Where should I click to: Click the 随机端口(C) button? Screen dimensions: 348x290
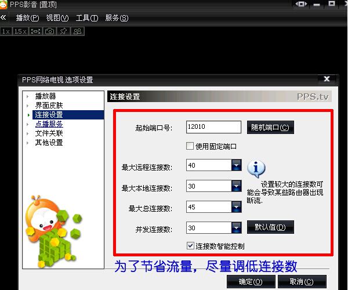tap(270, 127)
